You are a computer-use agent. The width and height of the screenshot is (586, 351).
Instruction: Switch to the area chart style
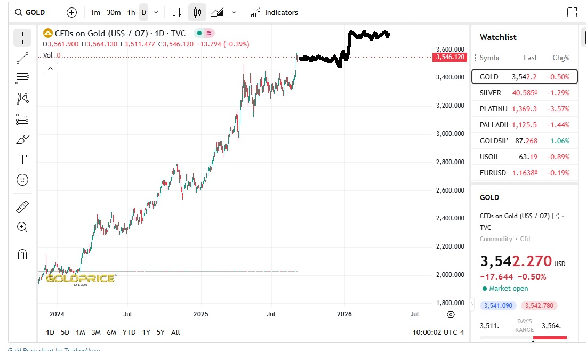[217, 12]
